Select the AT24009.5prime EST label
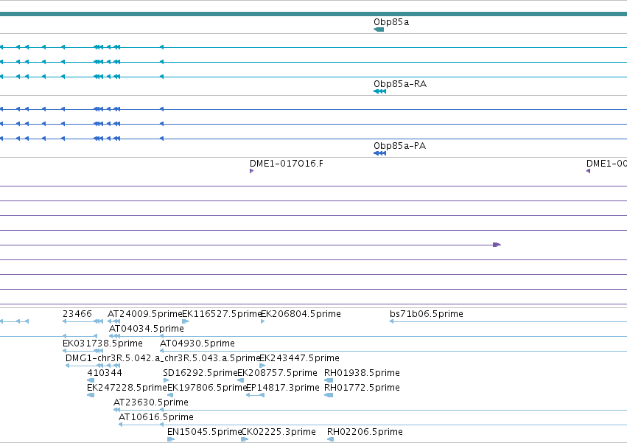The width and height of the screenshot is (627, 443). tap(144, 314)
